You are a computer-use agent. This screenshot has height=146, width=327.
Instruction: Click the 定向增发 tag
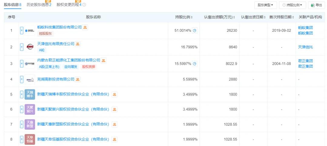[x=71, y=67]
